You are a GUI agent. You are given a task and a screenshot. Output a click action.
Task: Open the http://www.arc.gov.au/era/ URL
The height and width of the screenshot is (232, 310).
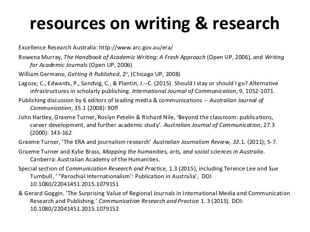coord(136,47)
